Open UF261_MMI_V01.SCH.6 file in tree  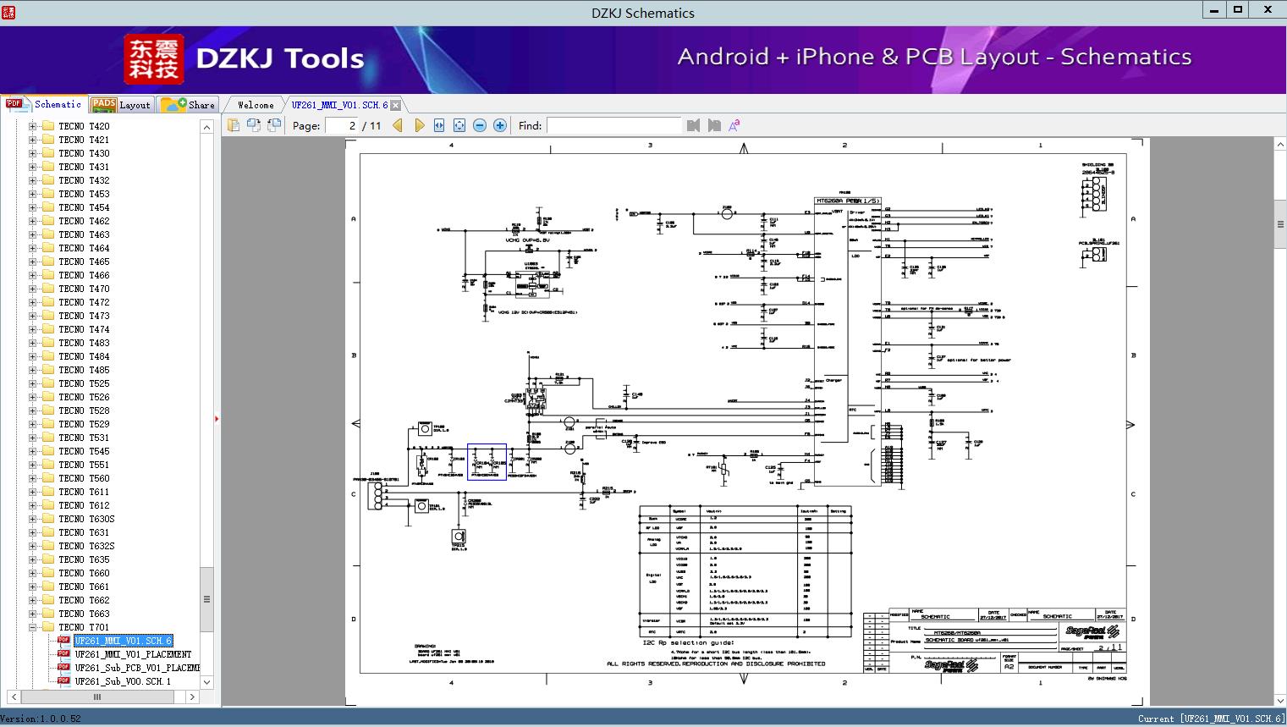[x=123, y=641]
